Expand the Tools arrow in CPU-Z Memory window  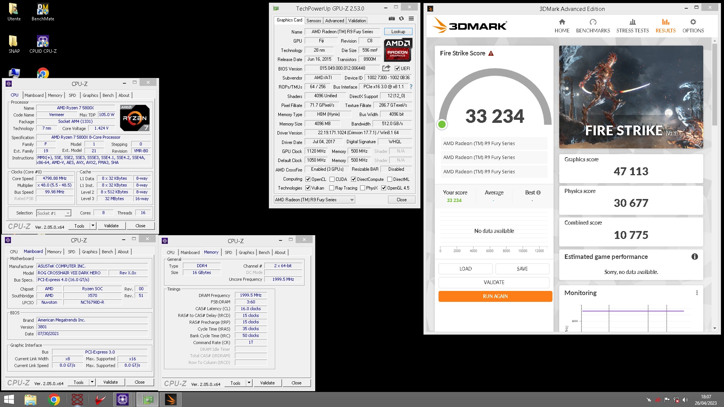tap(249, 383)
